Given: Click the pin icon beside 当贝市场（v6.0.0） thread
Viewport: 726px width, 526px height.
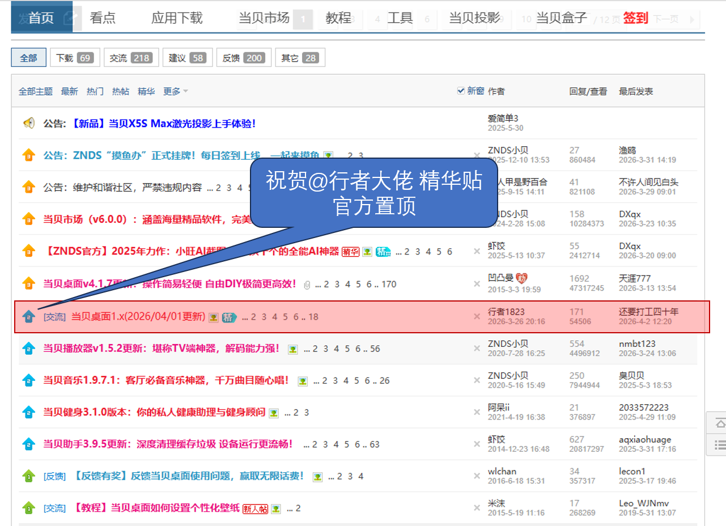Looking at the screenshot, I should 28,219.
